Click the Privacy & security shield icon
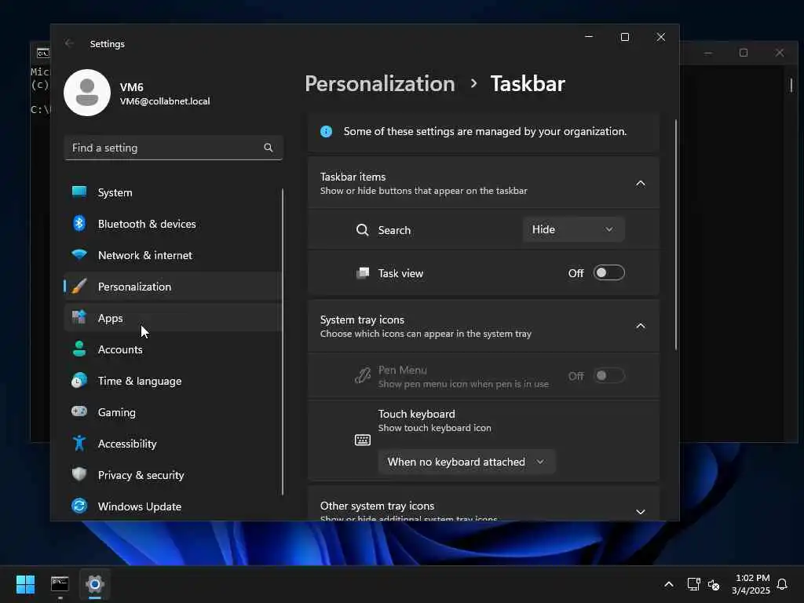 [79, 474]
